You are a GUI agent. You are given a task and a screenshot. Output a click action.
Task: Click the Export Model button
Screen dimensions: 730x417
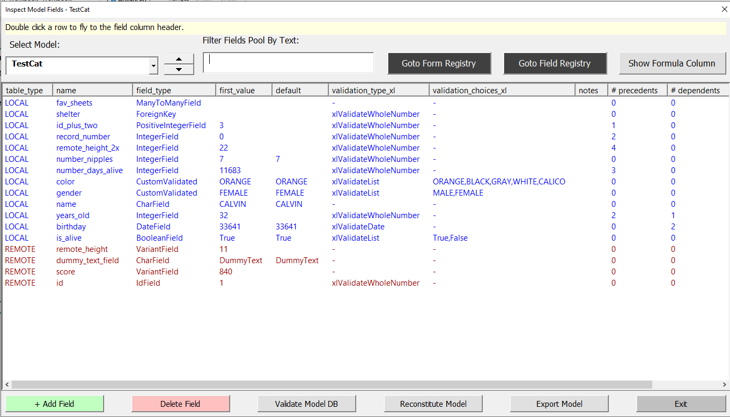click(x=559, y=404)
